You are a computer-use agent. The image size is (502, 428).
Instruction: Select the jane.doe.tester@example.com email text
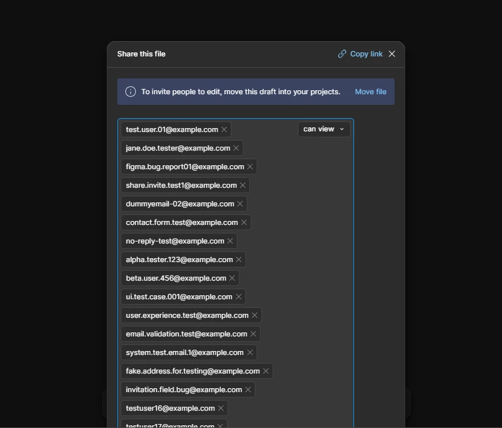tap(178, 148)
